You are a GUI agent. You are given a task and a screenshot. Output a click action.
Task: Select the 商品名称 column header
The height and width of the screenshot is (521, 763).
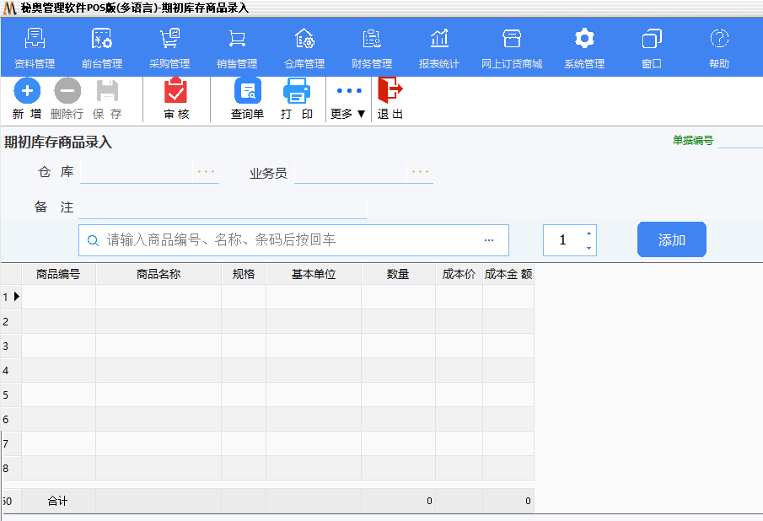click(159, 274)
